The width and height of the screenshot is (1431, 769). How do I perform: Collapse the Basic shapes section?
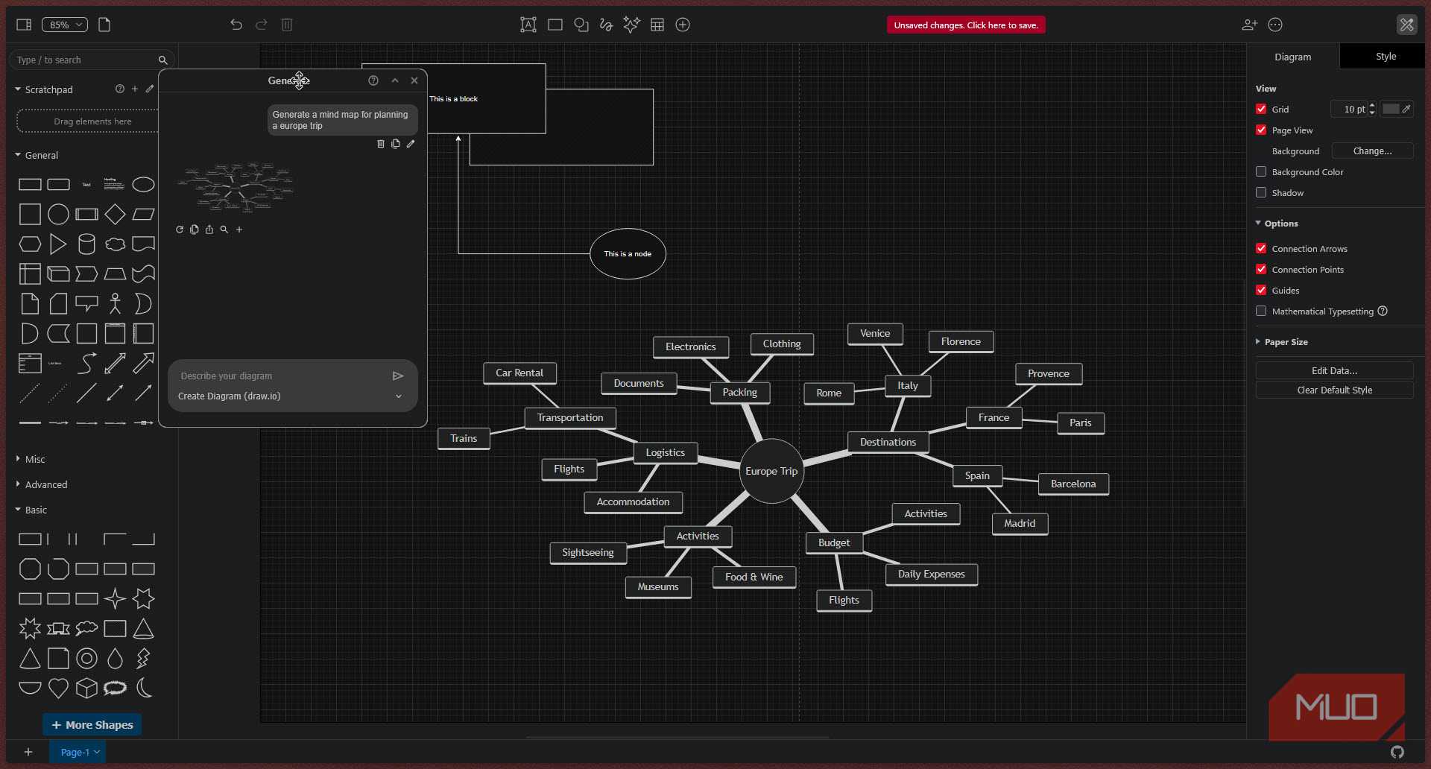[31, 510]
